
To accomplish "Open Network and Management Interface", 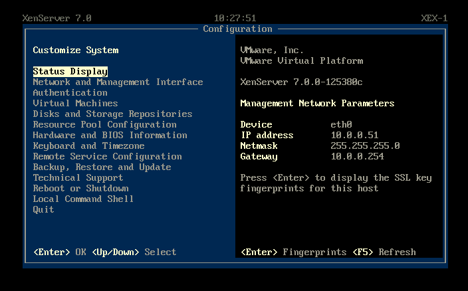I will point(118,82).
